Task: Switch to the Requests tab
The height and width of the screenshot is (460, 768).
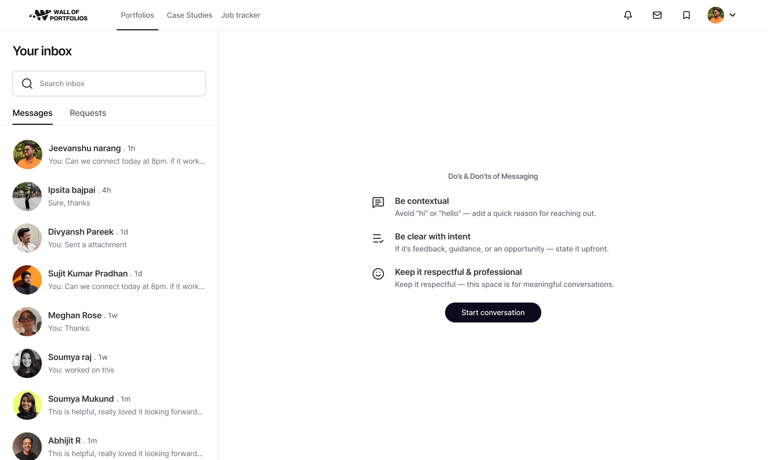Action: [88, 113]
